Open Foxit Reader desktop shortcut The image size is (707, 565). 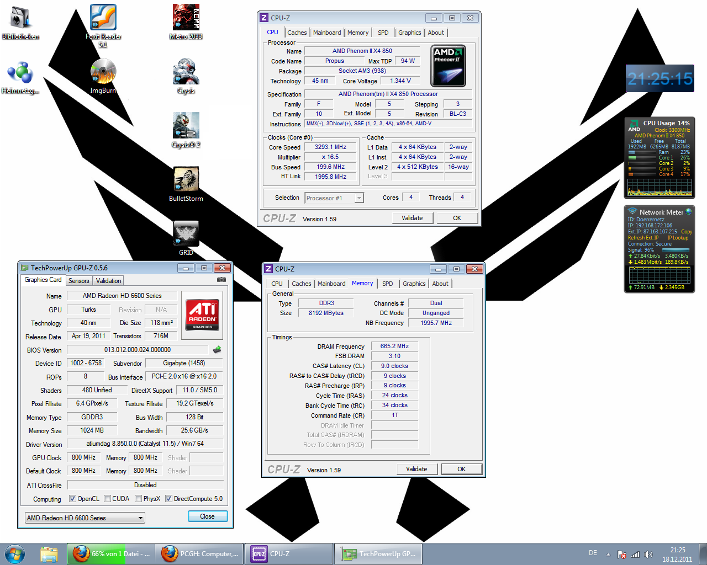(x=103, y=25)
